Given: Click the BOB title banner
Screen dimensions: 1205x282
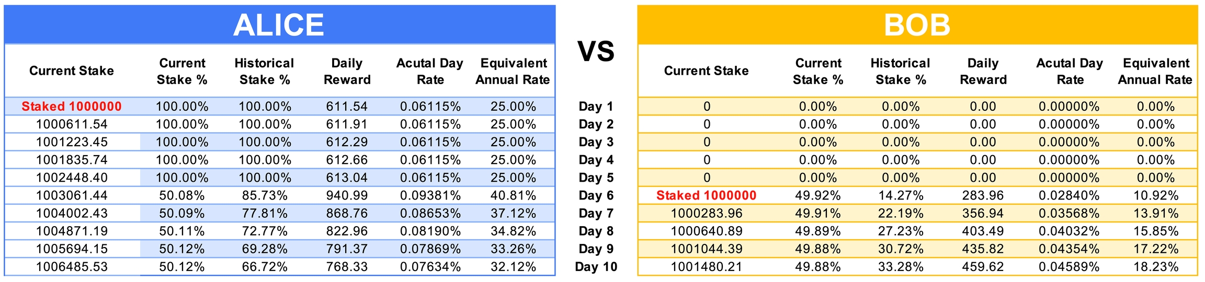Looking at the screenshot, I should [x=917, y=25].
